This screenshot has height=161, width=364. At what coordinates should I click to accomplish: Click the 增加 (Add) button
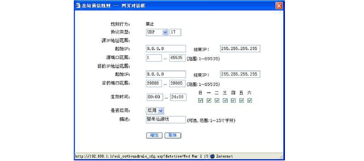coord(154,135)
